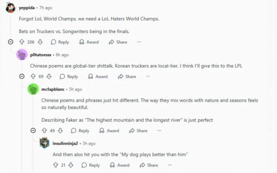Screen dimensions: 277x173
Task: Reply to p0tatoesss's comment
Action: tap(69, 77)
